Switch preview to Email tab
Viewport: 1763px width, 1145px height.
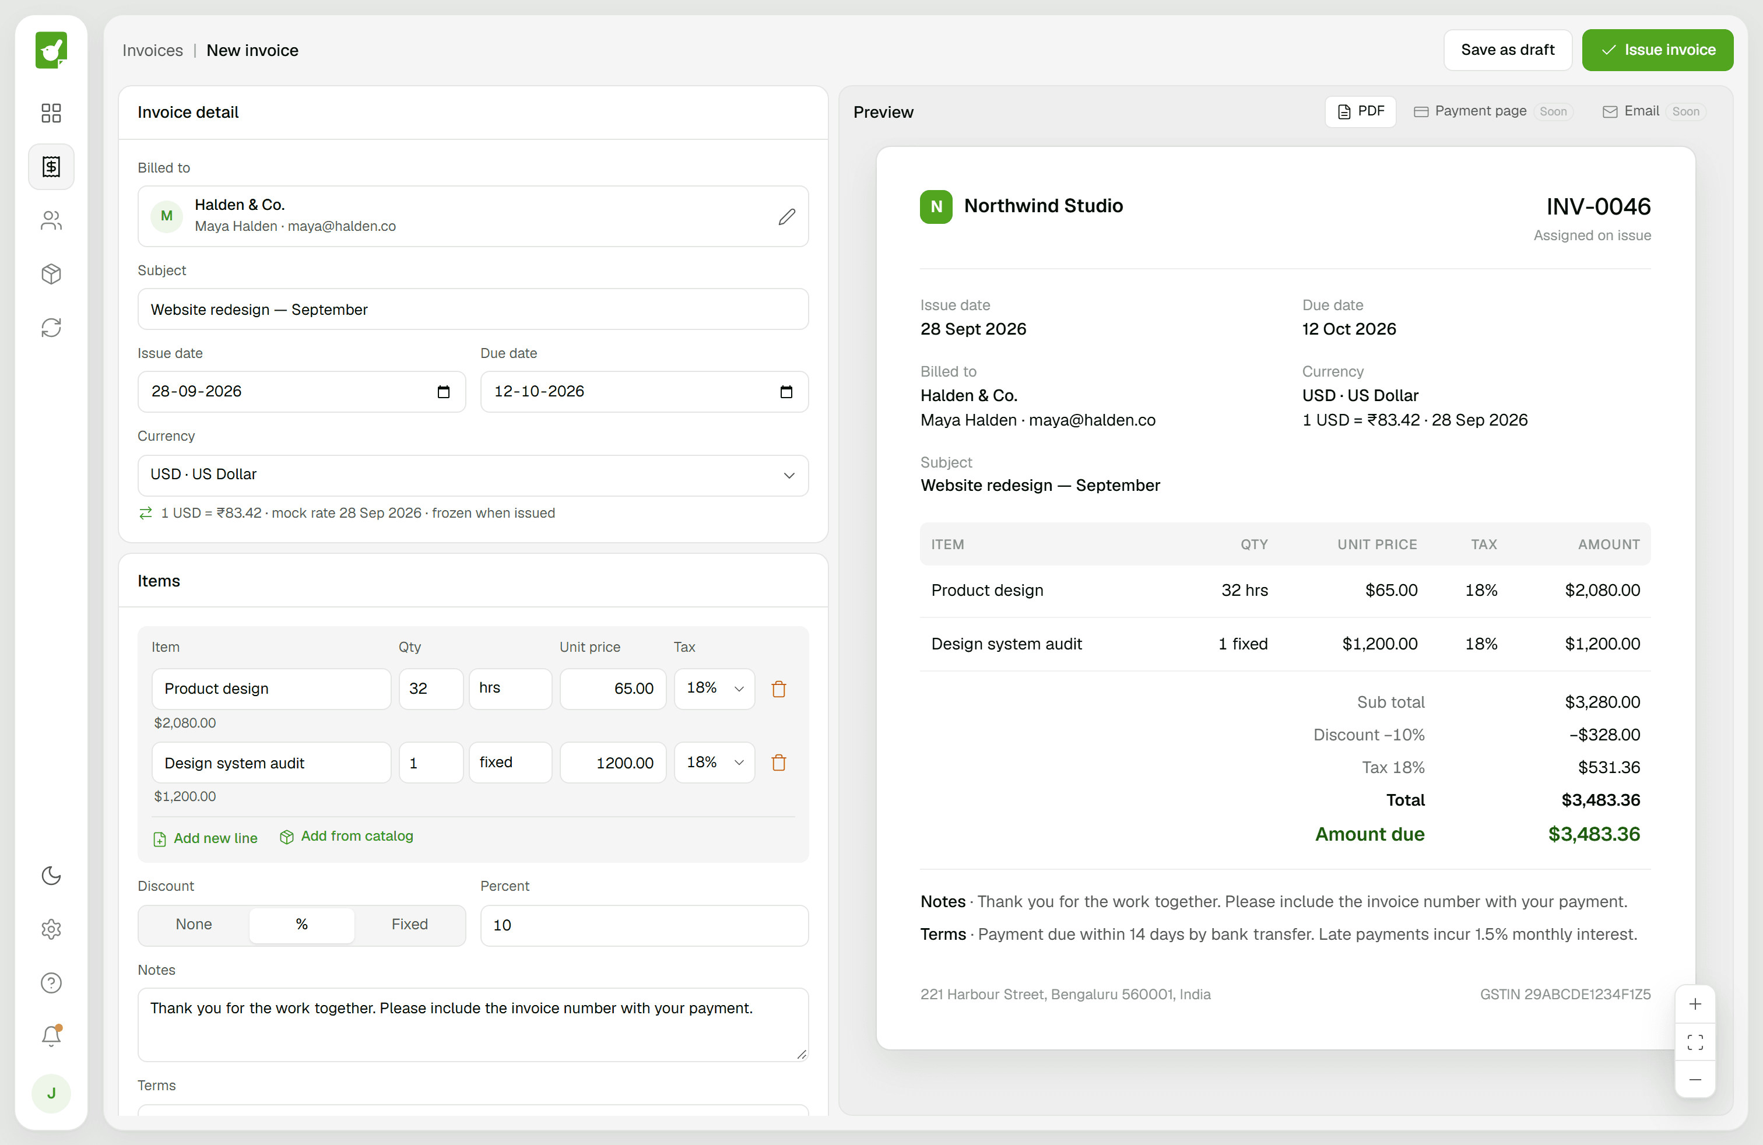tap(1653, 111)
